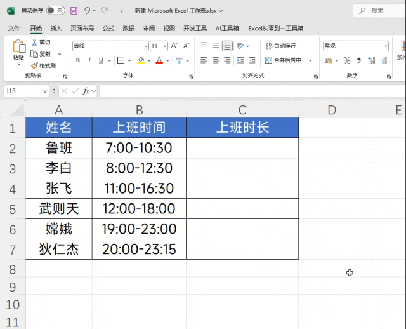The image size is (406, 329).
Task: Click the Phonetic guide (wén) icon
Action: (x=179, y=60)
